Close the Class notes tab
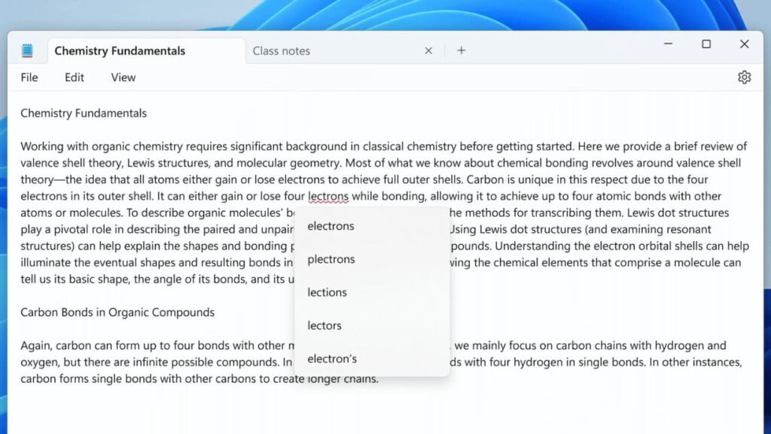 coord(428,50)
